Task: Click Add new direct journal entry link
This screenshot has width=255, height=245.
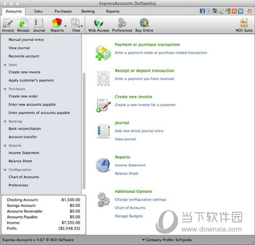Action: 139,131
